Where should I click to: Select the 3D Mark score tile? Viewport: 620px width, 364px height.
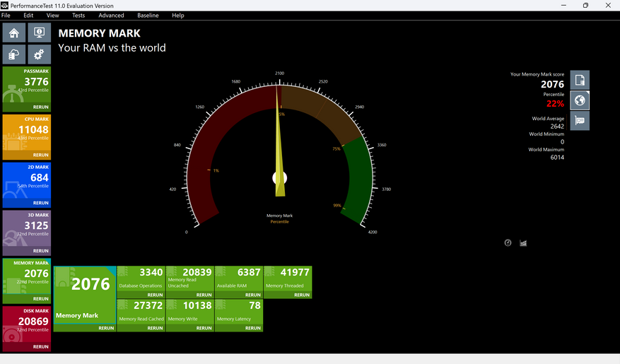(x=27, y=233)
